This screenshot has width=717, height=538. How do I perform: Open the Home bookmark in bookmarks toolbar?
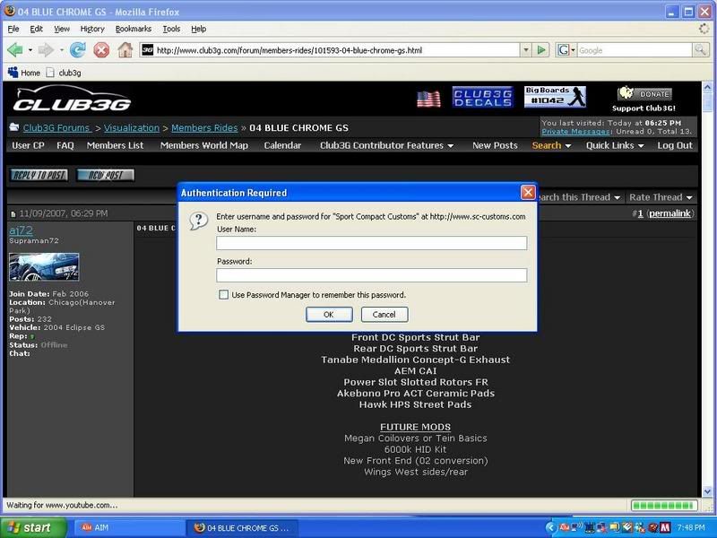pyautogui.click(x=24, y=73)
